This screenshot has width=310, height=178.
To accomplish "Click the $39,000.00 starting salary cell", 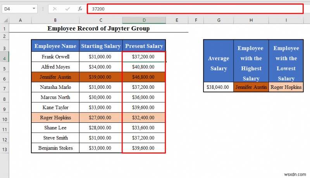I will (100, 77).
